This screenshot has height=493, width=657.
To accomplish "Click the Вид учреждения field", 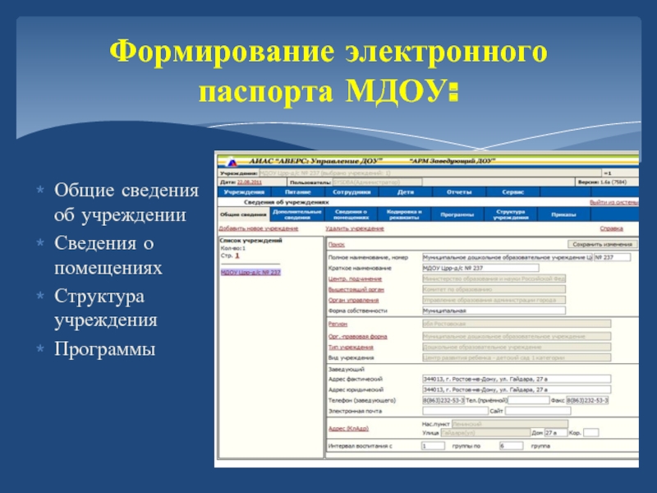I will tap(517, 357).
